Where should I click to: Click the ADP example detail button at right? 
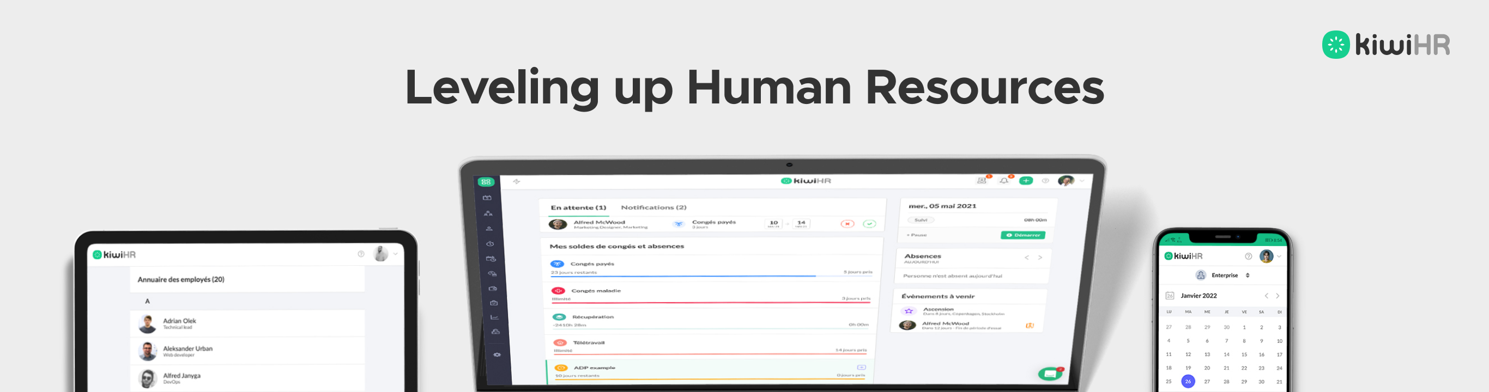[861, 367]
